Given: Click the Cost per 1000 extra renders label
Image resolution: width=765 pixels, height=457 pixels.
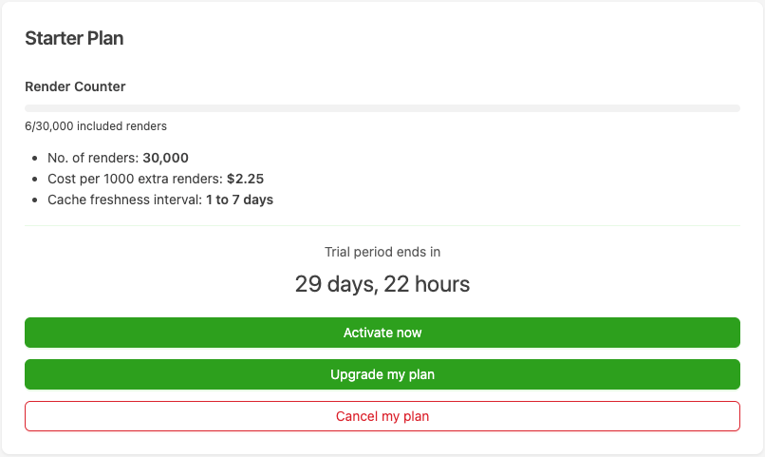Looking at the screenshot, I should 135,179.
